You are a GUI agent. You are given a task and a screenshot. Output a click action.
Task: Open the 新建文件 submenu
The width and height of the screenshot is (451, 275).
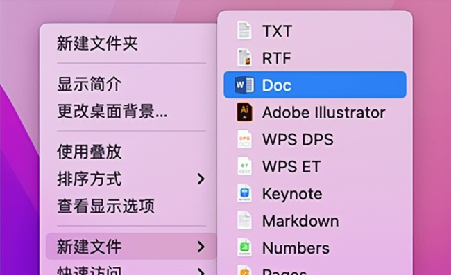point(131,247)
